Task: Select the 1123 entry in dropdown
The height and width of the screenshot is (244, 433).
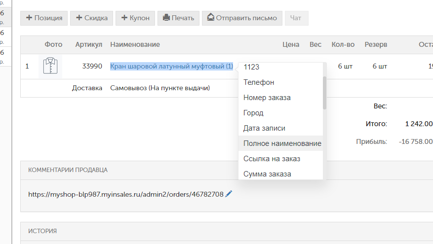Action: point(251,67)
